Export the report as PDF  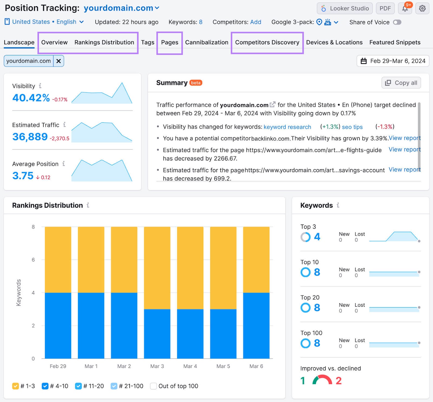click(385, 8)
